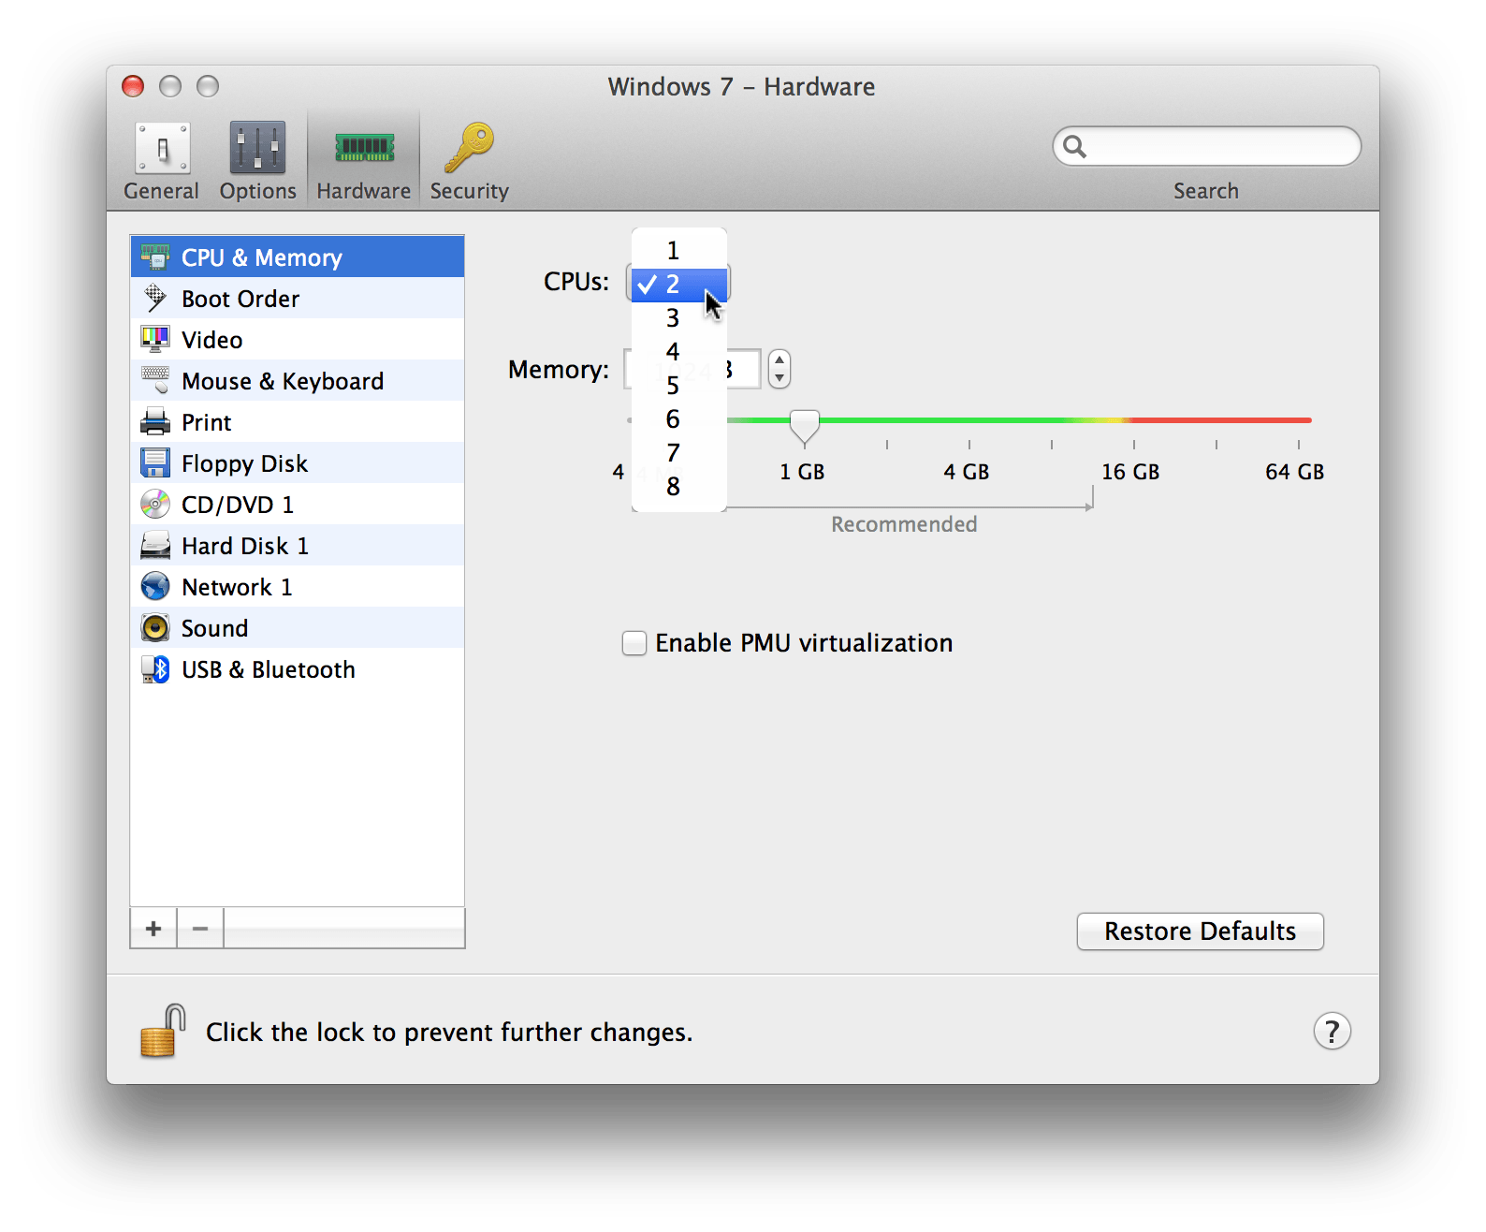Click the magnifier icon in Search
The image size is (1486, 1232).
(1075, 147)
